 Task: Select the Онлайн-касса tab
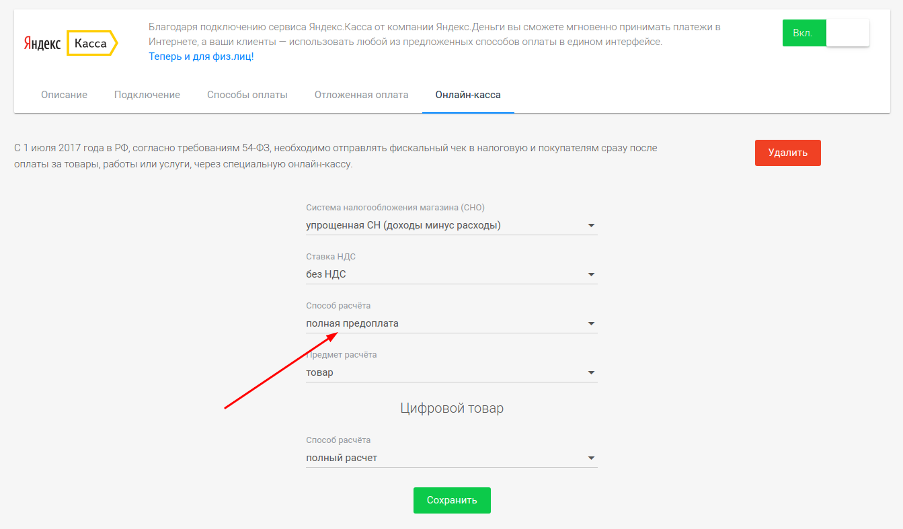click(468, 95)
